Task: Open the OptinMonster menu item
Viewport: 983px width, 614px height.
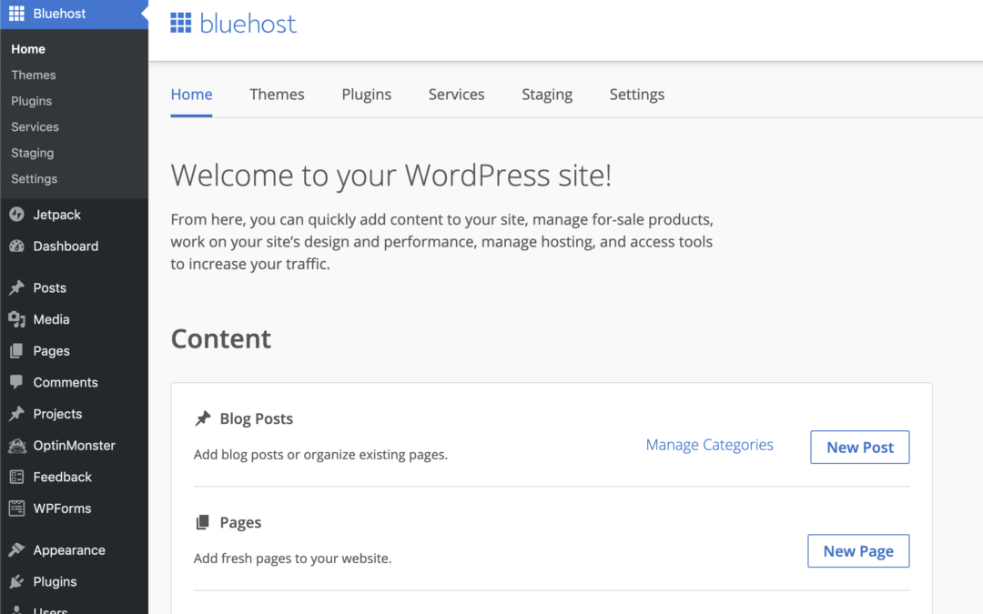Action: (x=74, y=446)
